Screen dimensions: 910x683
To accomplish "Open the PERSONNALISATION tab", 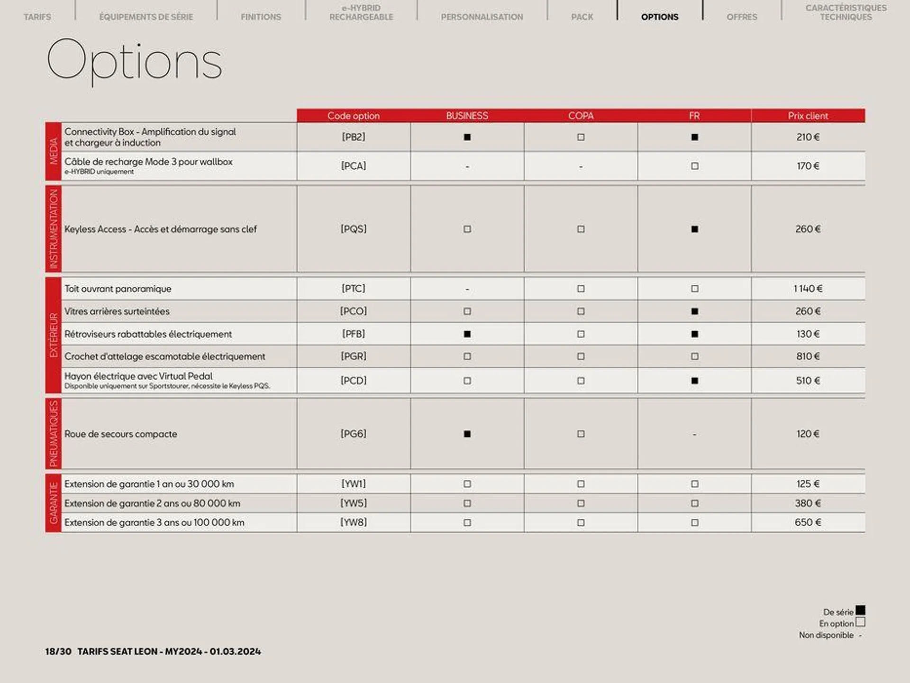I will (482, 17).
